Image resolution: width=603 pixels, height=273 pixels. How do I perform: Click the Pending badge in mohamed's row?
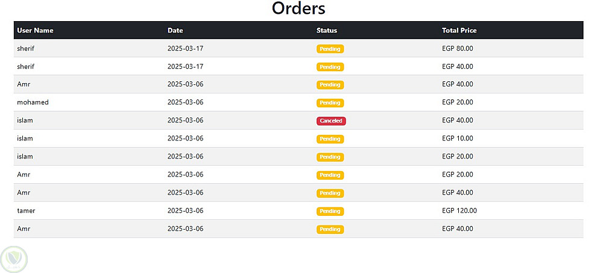pos(330,102)
